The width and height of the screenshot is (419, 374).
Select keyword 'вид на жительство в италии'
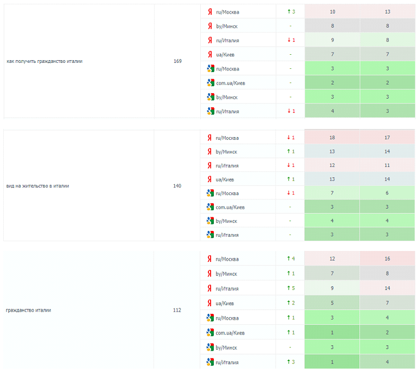(38, 186)
